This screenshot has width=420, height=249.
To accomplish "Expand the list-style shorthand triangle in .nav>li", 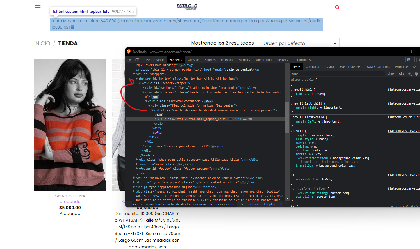I will (317, 139).
